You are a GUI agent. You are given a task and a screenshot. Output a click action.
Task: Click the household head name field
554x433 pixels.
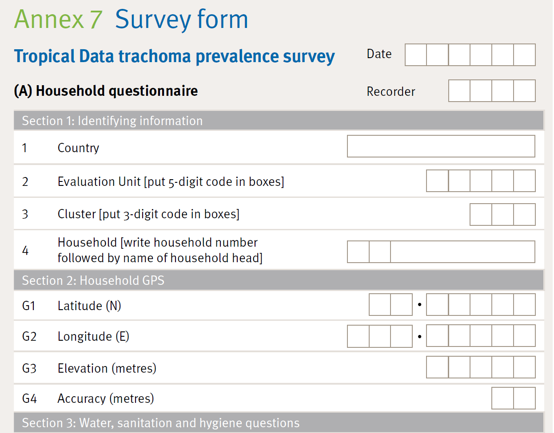462,252
